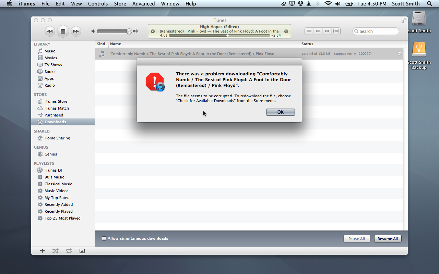Stop playback with the stop button
439x274 pixels.
[x=63, y=31]
